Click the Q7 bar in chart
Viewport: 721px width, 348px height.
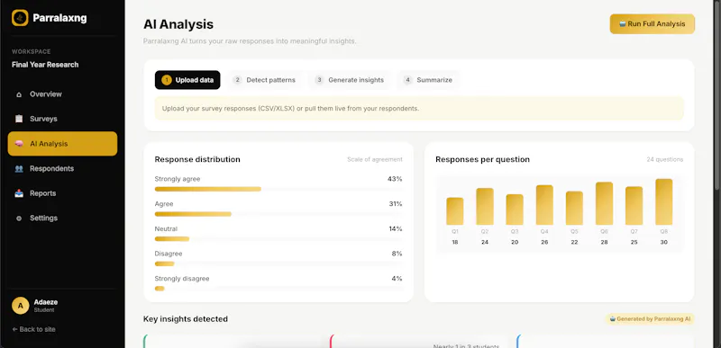tap(634, 205)
